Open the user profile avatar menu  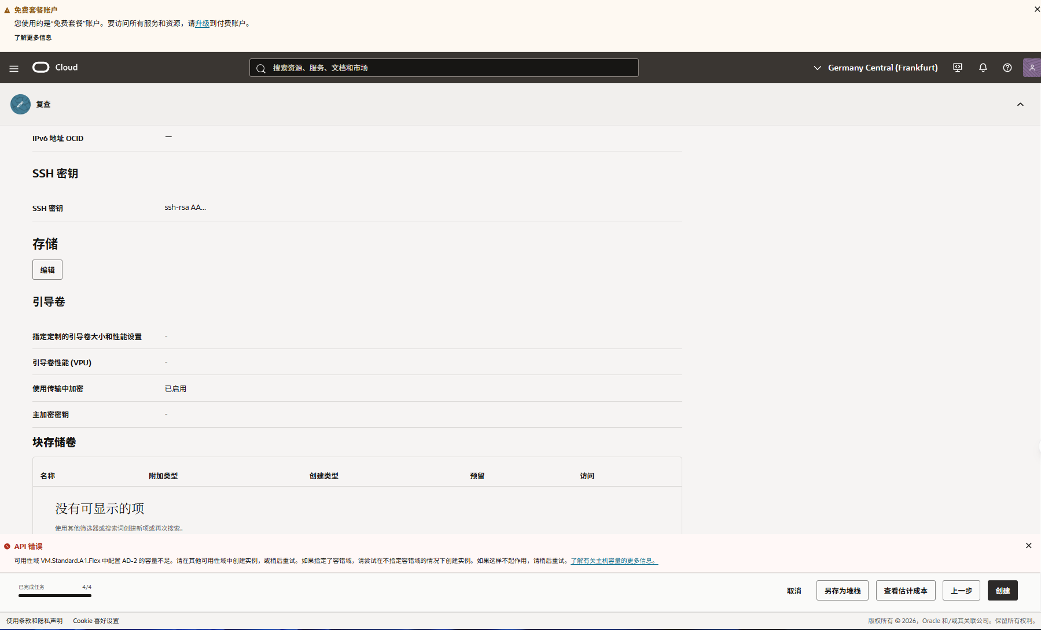pos(1032,68)
